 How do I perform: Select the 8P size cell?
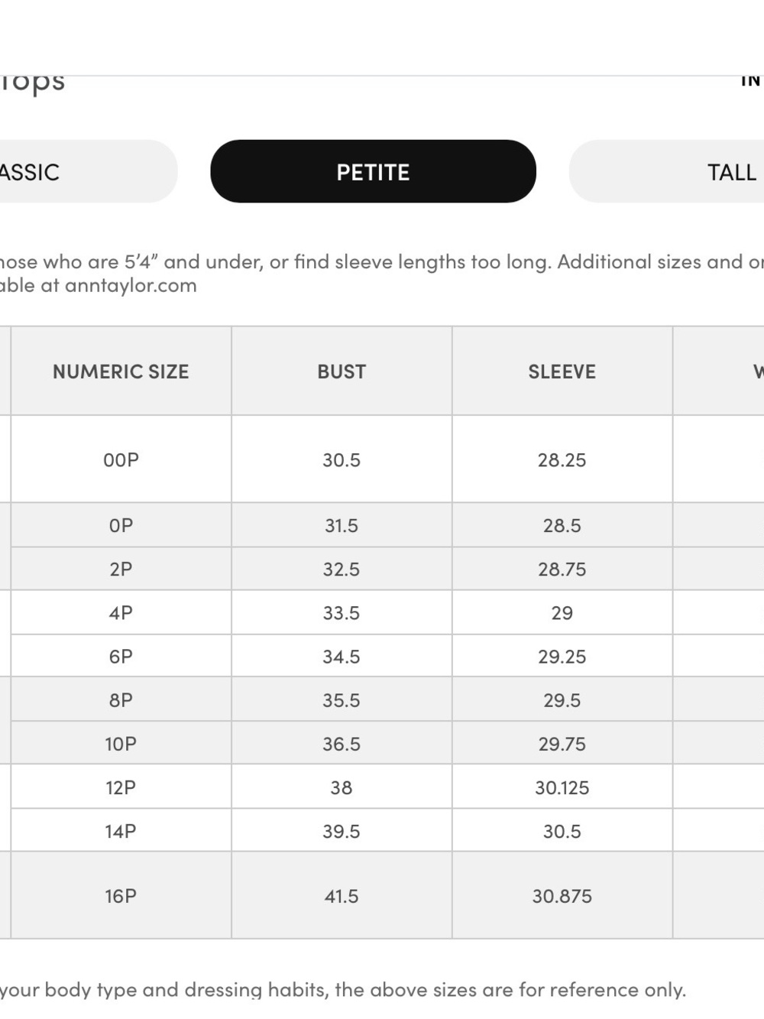(x=121, y=699)
